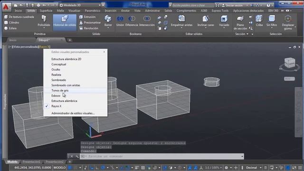Pick the Cilindro primitive
Image resolution: width=304 pixels, height=171 pixels.
[11, 23]
